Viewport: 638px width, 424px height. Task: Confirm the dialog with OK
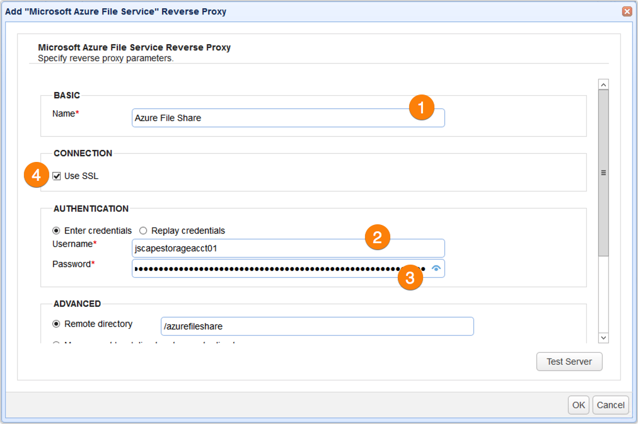(578, 405)
